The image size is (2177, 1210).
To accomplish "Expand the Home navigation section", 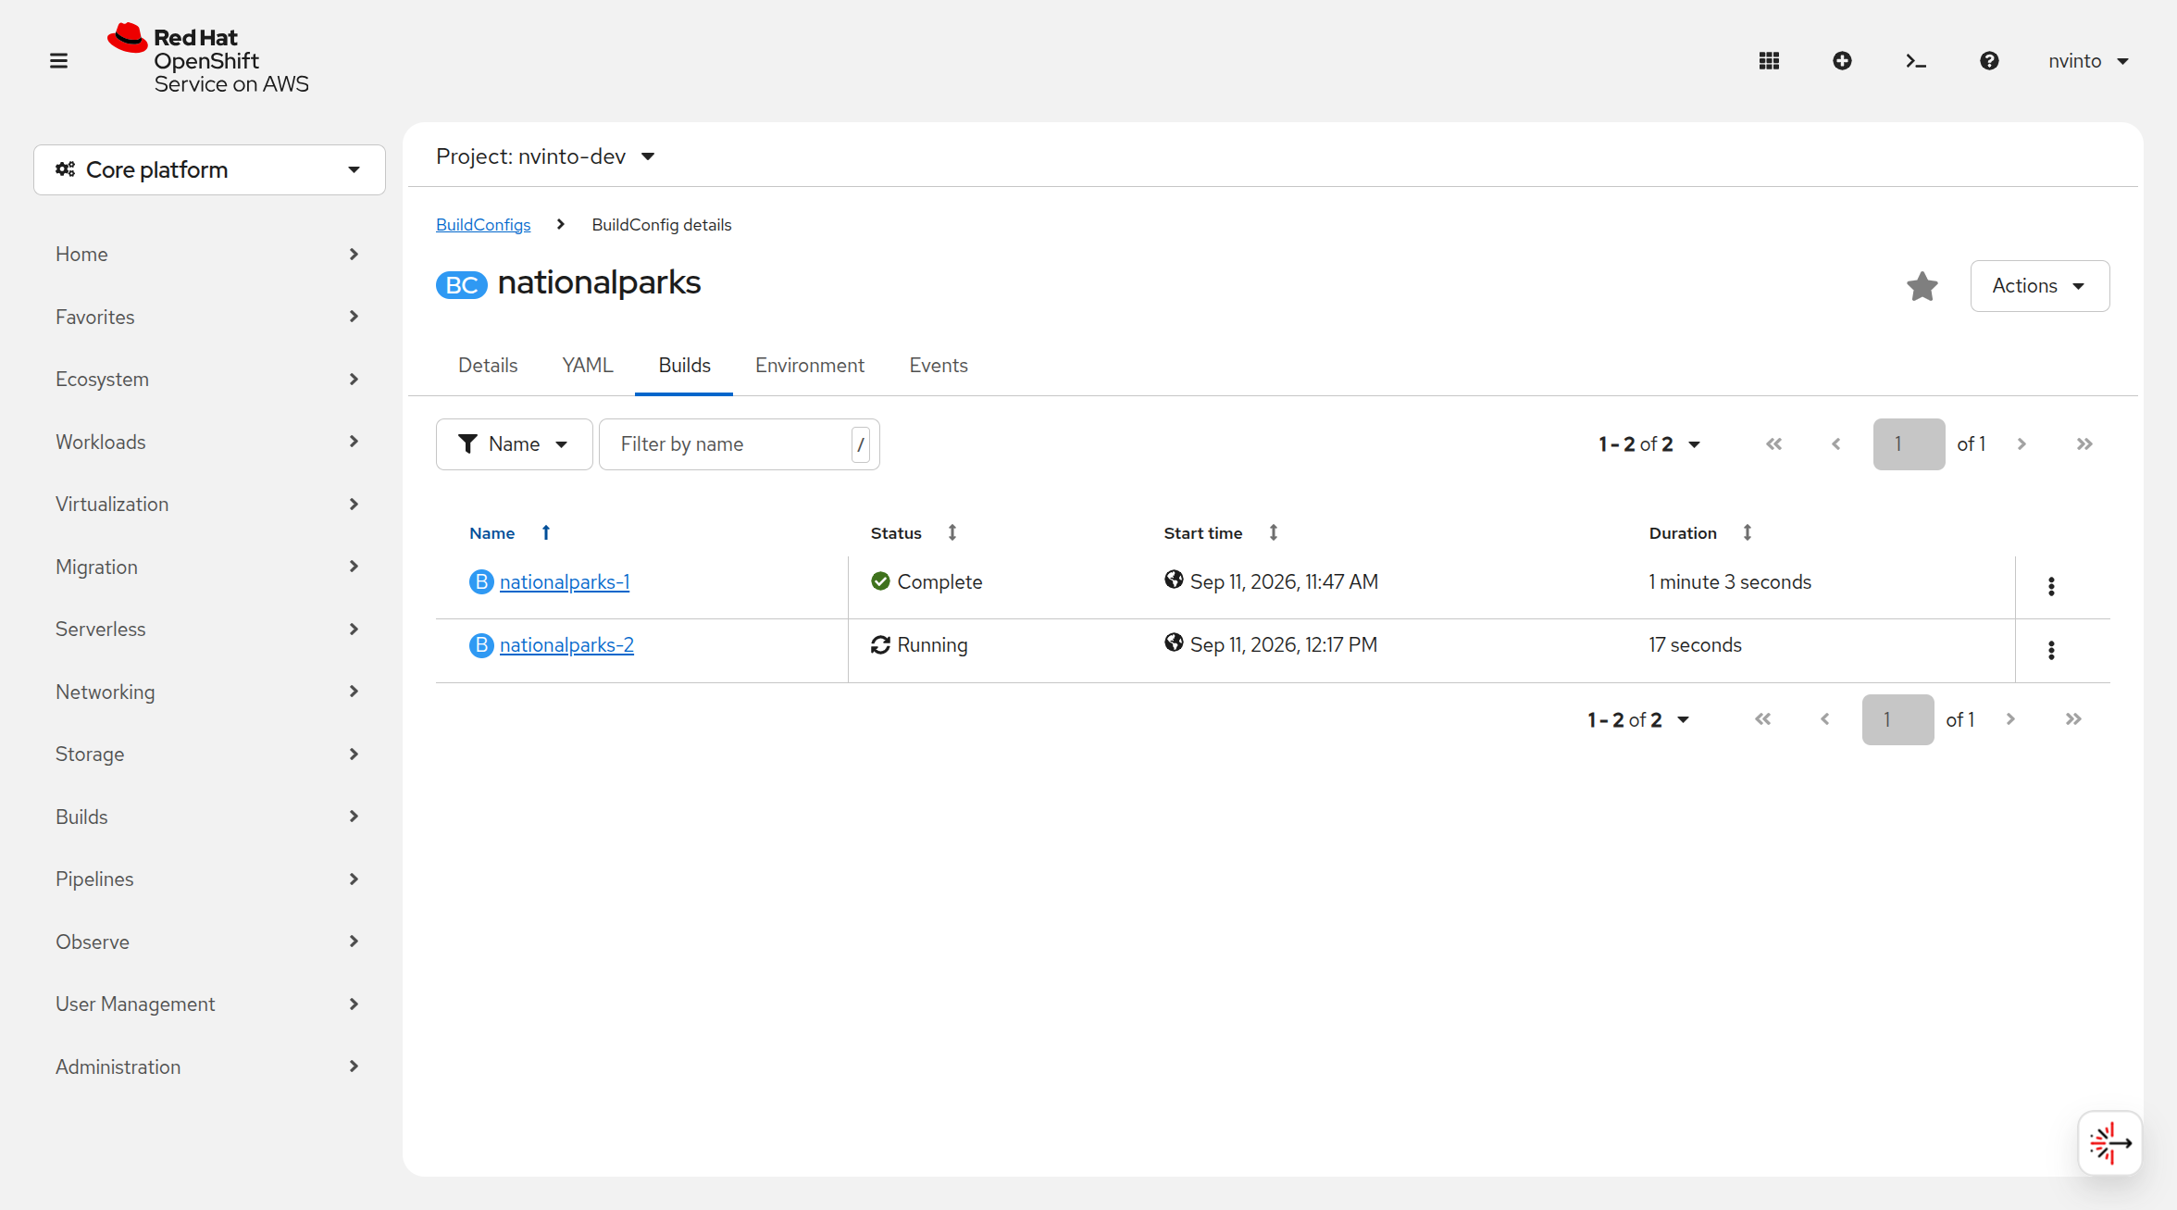I will point(207,255).
